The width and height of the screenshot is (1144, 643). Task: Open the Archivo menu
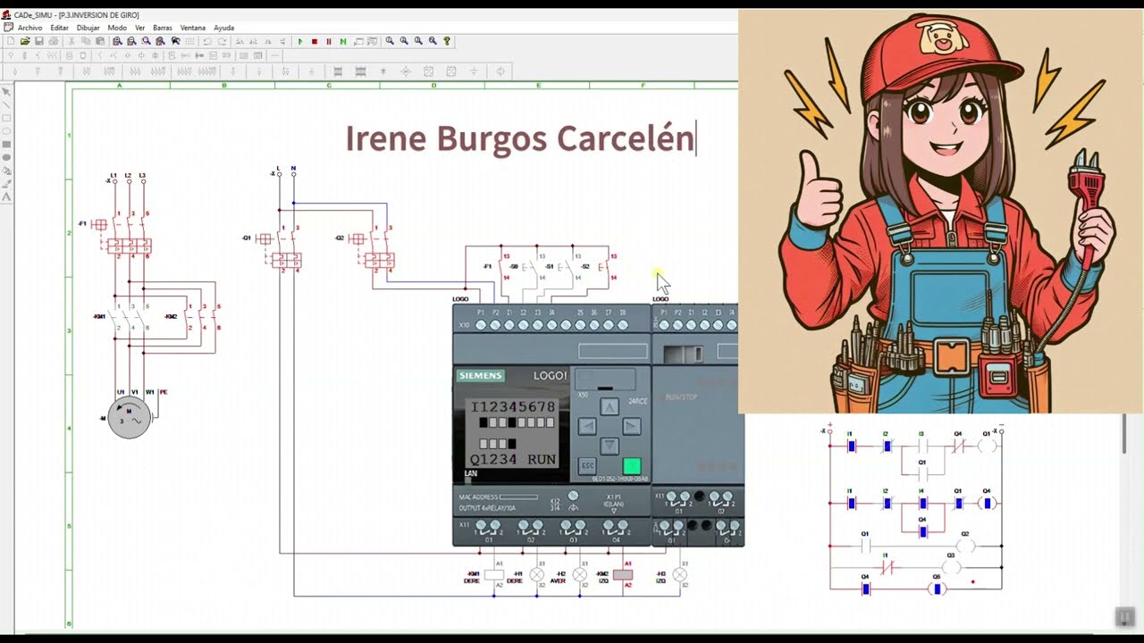(30, 28)
